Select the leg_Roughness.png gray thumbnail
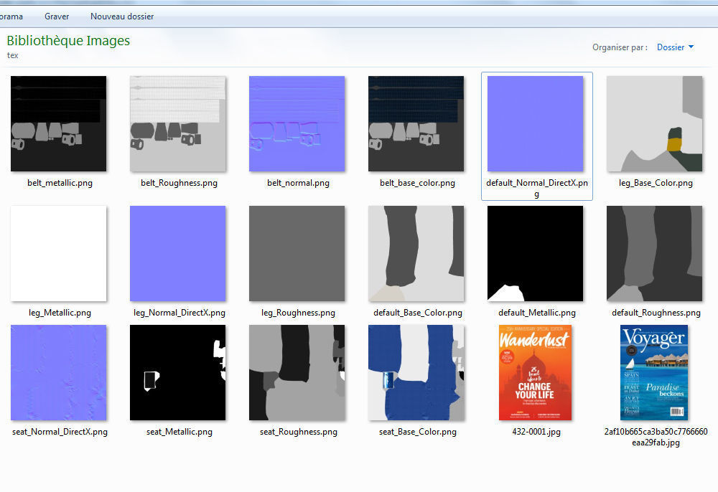718x492 pixels. click(297, 253)
